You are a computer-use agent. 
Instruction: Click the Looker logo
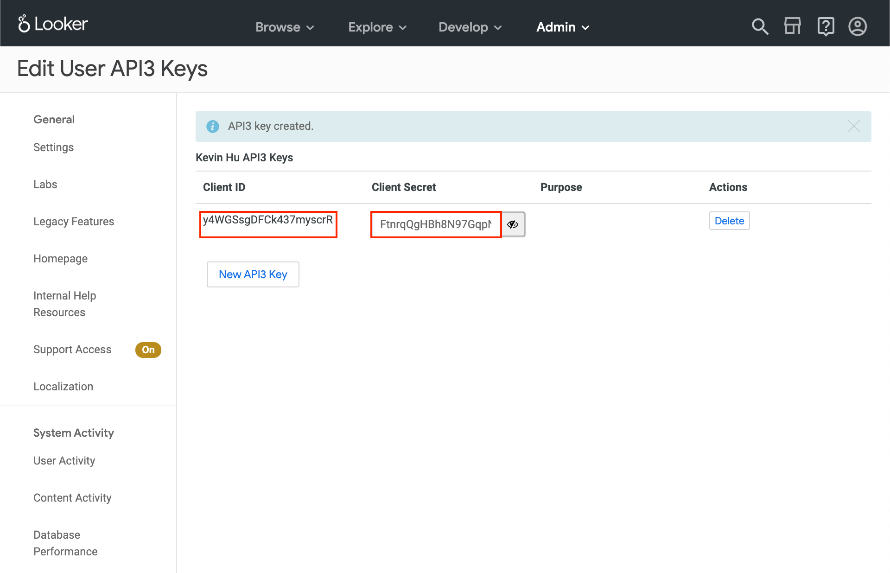pyautogui.click(x=53, y=24)
